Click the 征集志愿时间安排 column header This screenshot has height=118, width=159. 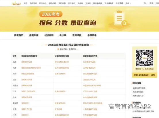[x=62, y=56]
